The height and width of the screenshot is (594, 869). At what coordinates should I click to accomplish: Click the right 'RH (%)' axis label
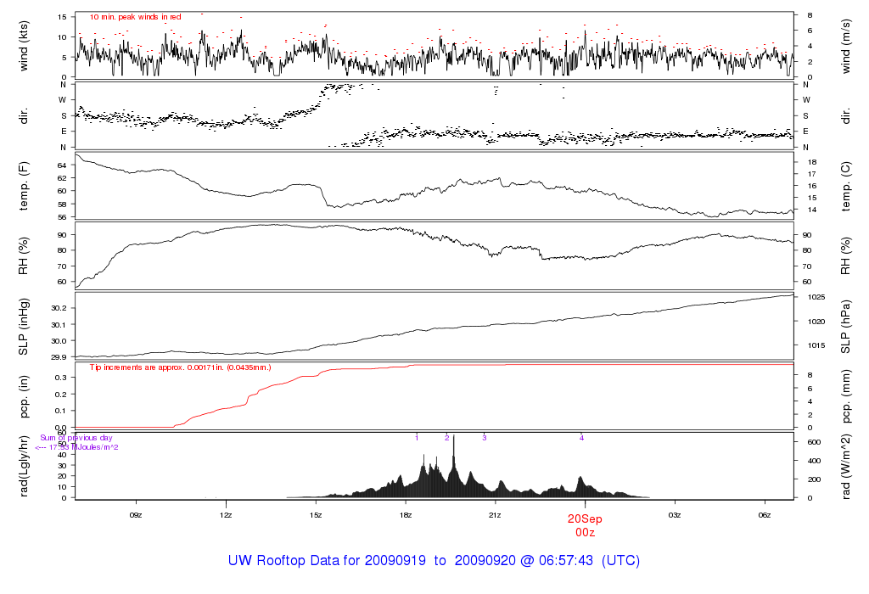pos(846,256)
